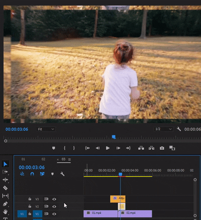The image size is (201, 220).
Task: Select the Slip tool
Action: click(5, 196)
